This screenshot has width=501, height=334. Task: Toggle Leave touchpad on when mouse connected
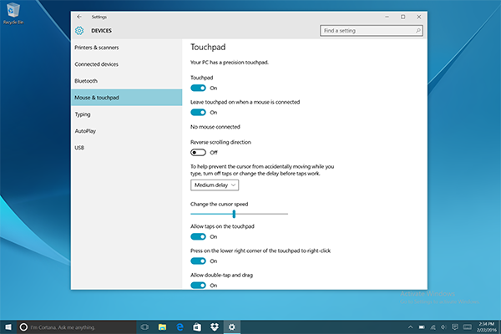pyautogui.click(x=198, y=112)
